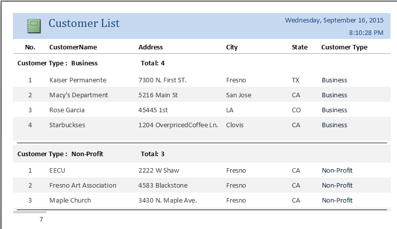Select the Customer Type column header
Viewport: 397px width, 229px height.
tap(344, 47)
